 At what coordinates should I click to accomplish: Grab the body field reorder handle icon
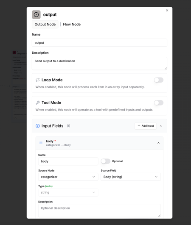41,143
